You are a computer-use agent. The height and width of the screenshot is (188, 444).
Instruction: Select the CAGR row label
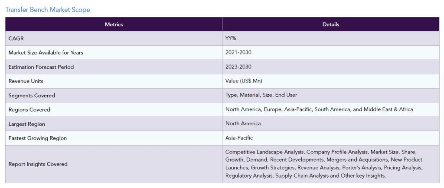[x=16, y=38]
